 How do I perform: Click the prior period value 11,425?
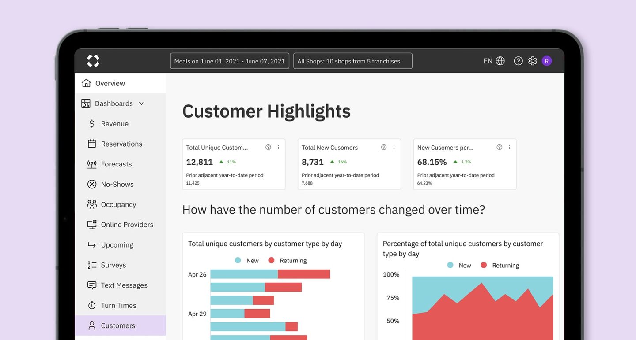[x=193, y=183]
